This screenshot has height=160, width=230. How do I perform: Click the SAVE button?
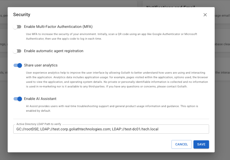201,144
